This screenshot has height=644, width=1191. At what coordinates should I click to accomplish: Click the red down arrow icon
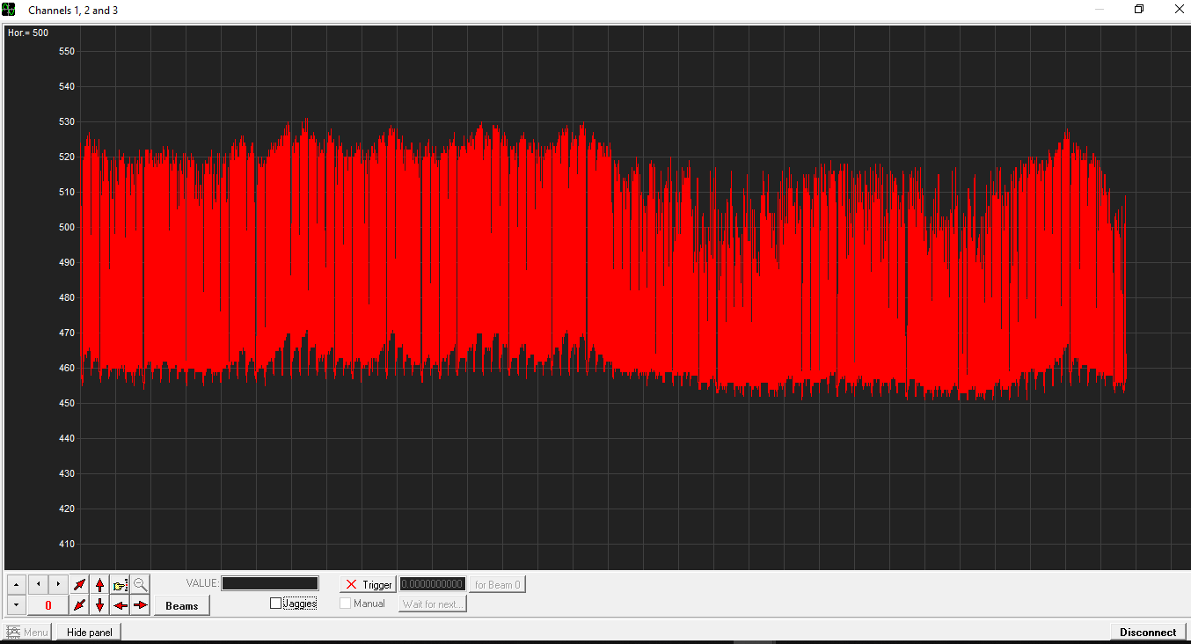pyautogui.click(x=99, y=605)
